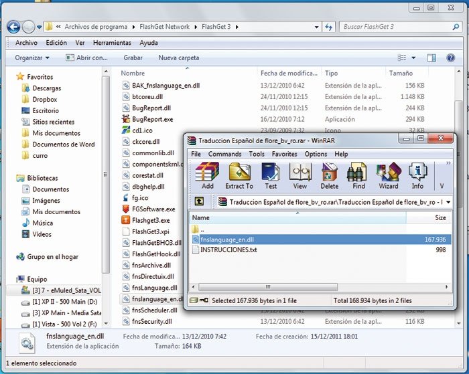Click the Nueva carpeta button
Viewport: 469px width, 374px height.
coord(179,58)
